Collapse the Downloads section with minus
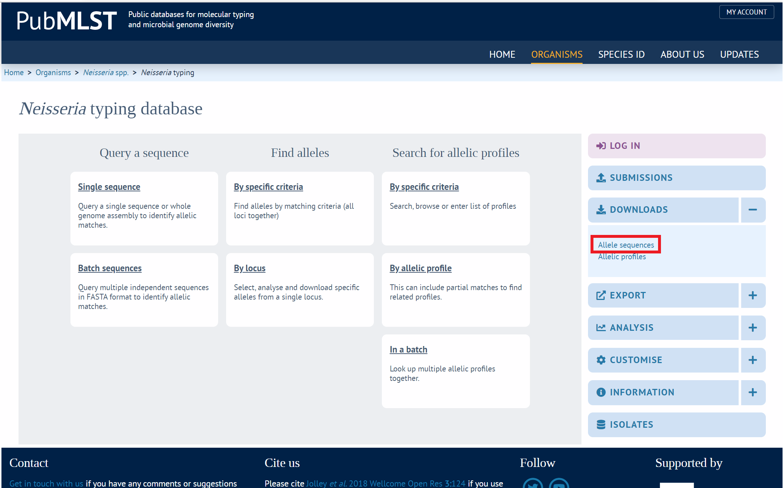Viewport: 784px width, 488px height. tap(753, 210)
